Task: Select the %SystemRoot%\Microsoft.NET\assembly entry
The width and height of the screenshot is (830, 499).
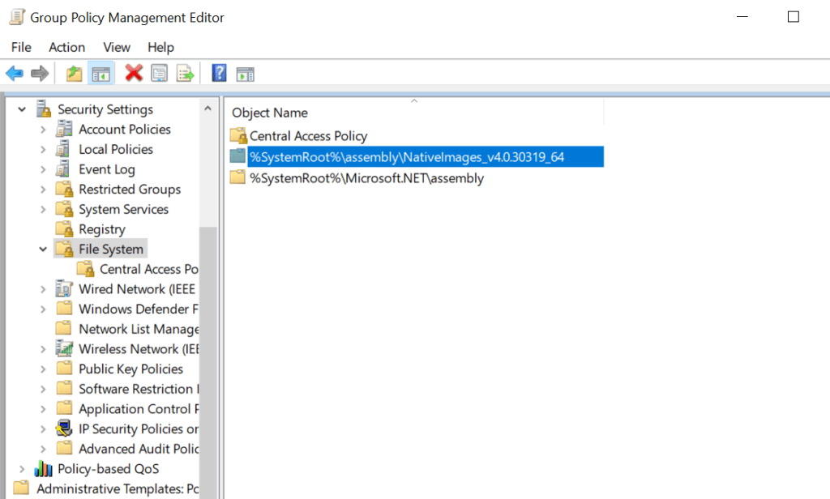Action: [x=366, y=178]
